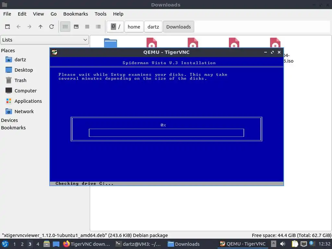The height and width of the screenshot is (249, 332).
Task: Click the Spiderman Vista installation title
Action: 169,63
